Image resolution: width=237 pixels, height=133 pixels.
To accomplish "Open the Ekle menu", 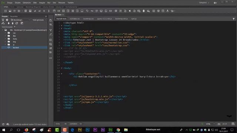I will 35,3.
